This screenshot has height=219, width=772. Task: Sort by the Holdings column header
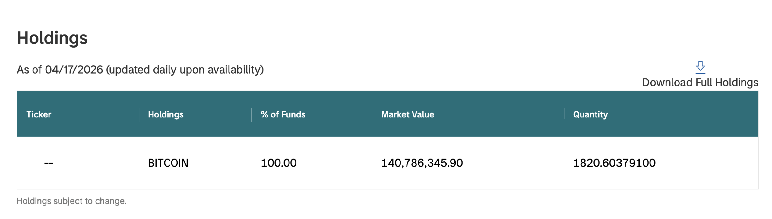click(166, 114)
